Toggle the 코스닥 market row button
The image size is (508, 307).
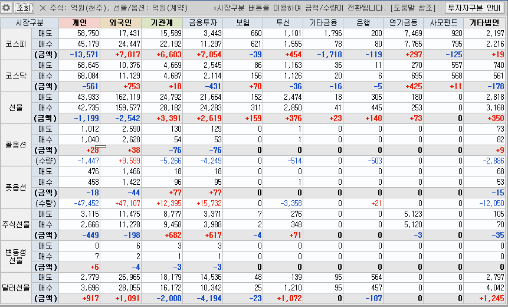[16, 76]
